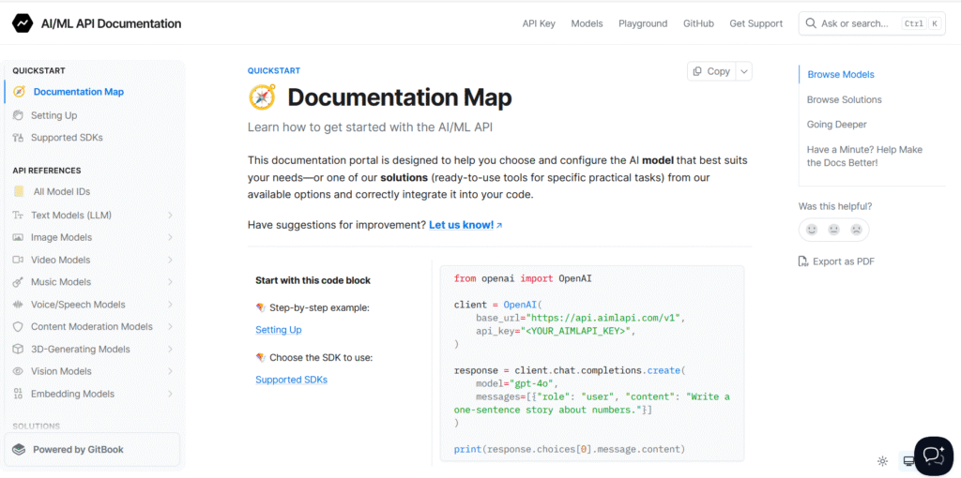
Task: Click the happy face feedback icon
Action: pos(812,231)
